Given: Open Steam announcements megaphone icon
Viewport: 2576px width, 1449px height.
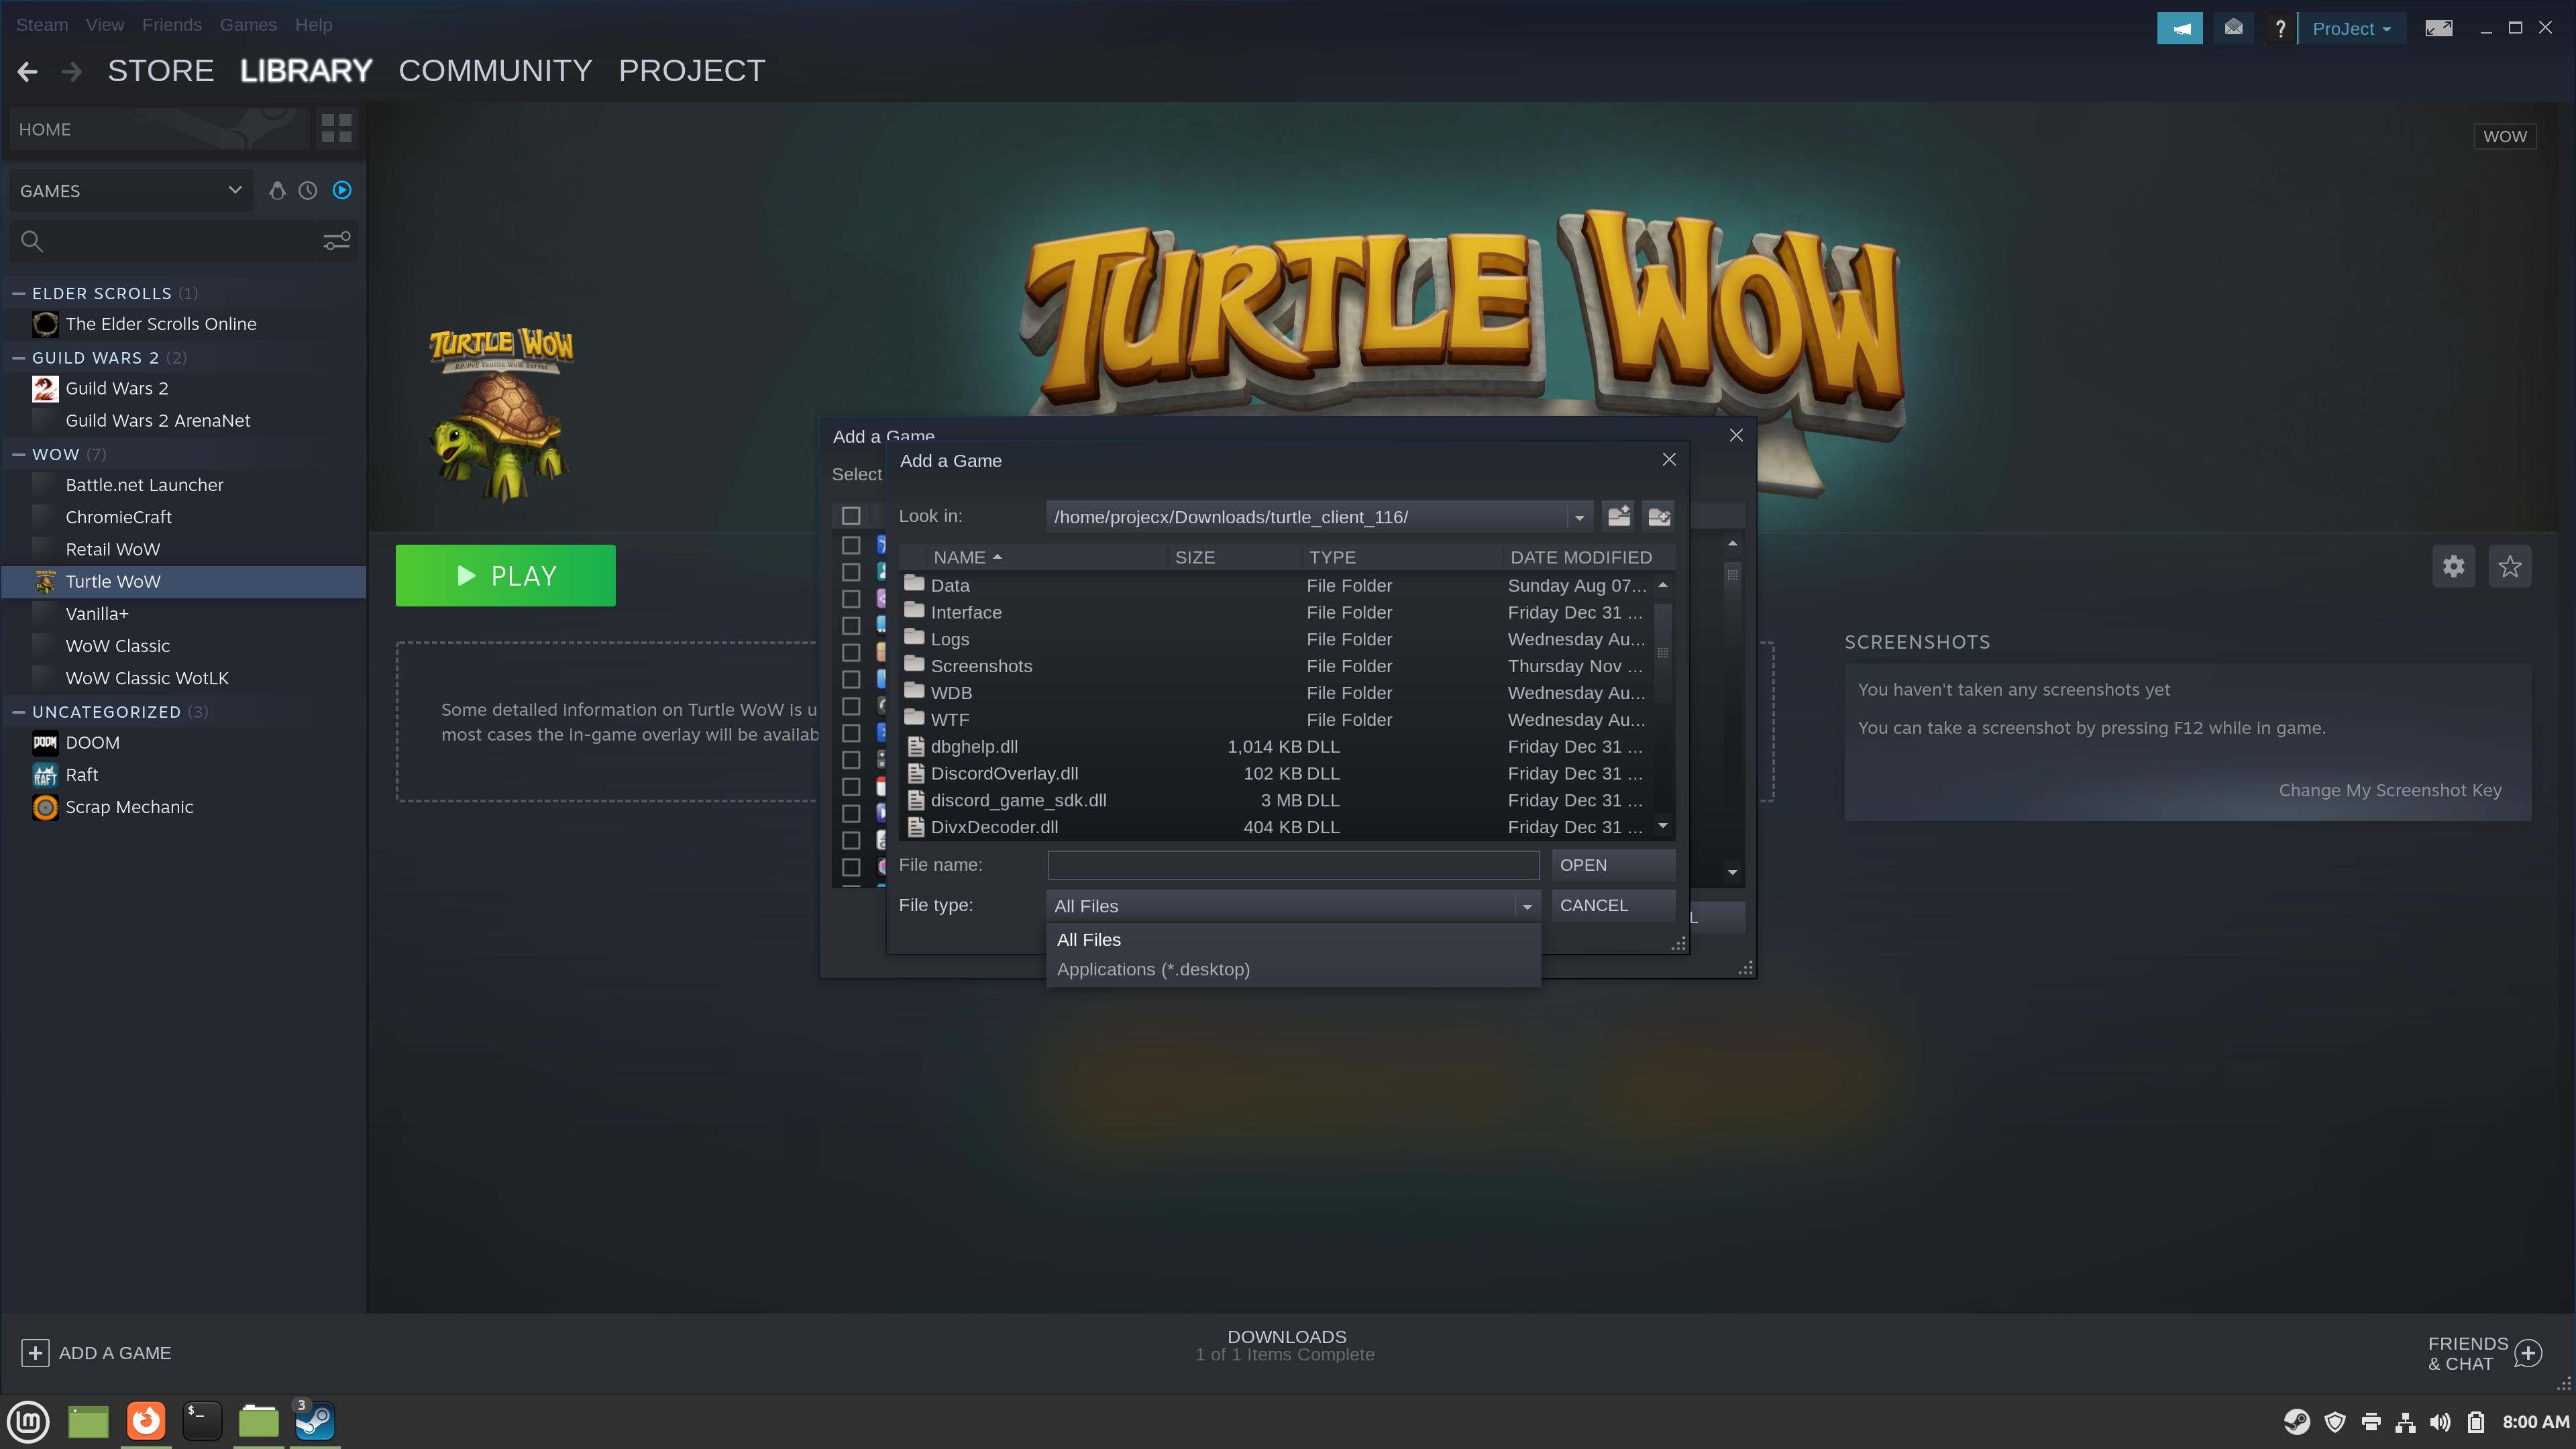Looking at the screenshot, I should point(2180,28).
